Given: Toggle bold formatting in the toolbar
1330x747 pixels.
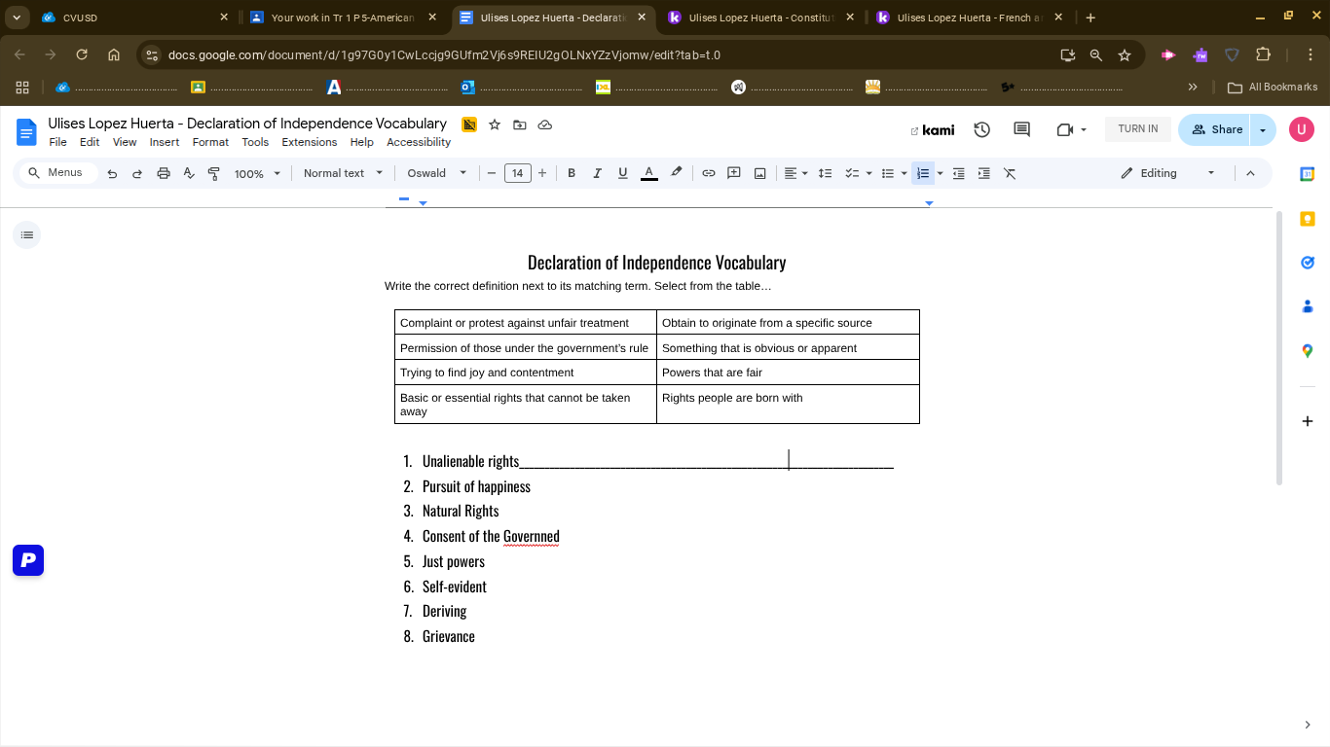Looking at the screenshot, I should pos(572,172).
